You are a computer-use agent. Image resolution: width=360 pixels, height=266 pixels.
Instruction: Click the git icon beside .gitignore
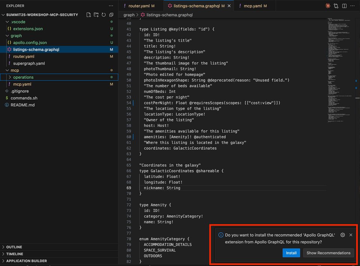(x=7, y=91)
